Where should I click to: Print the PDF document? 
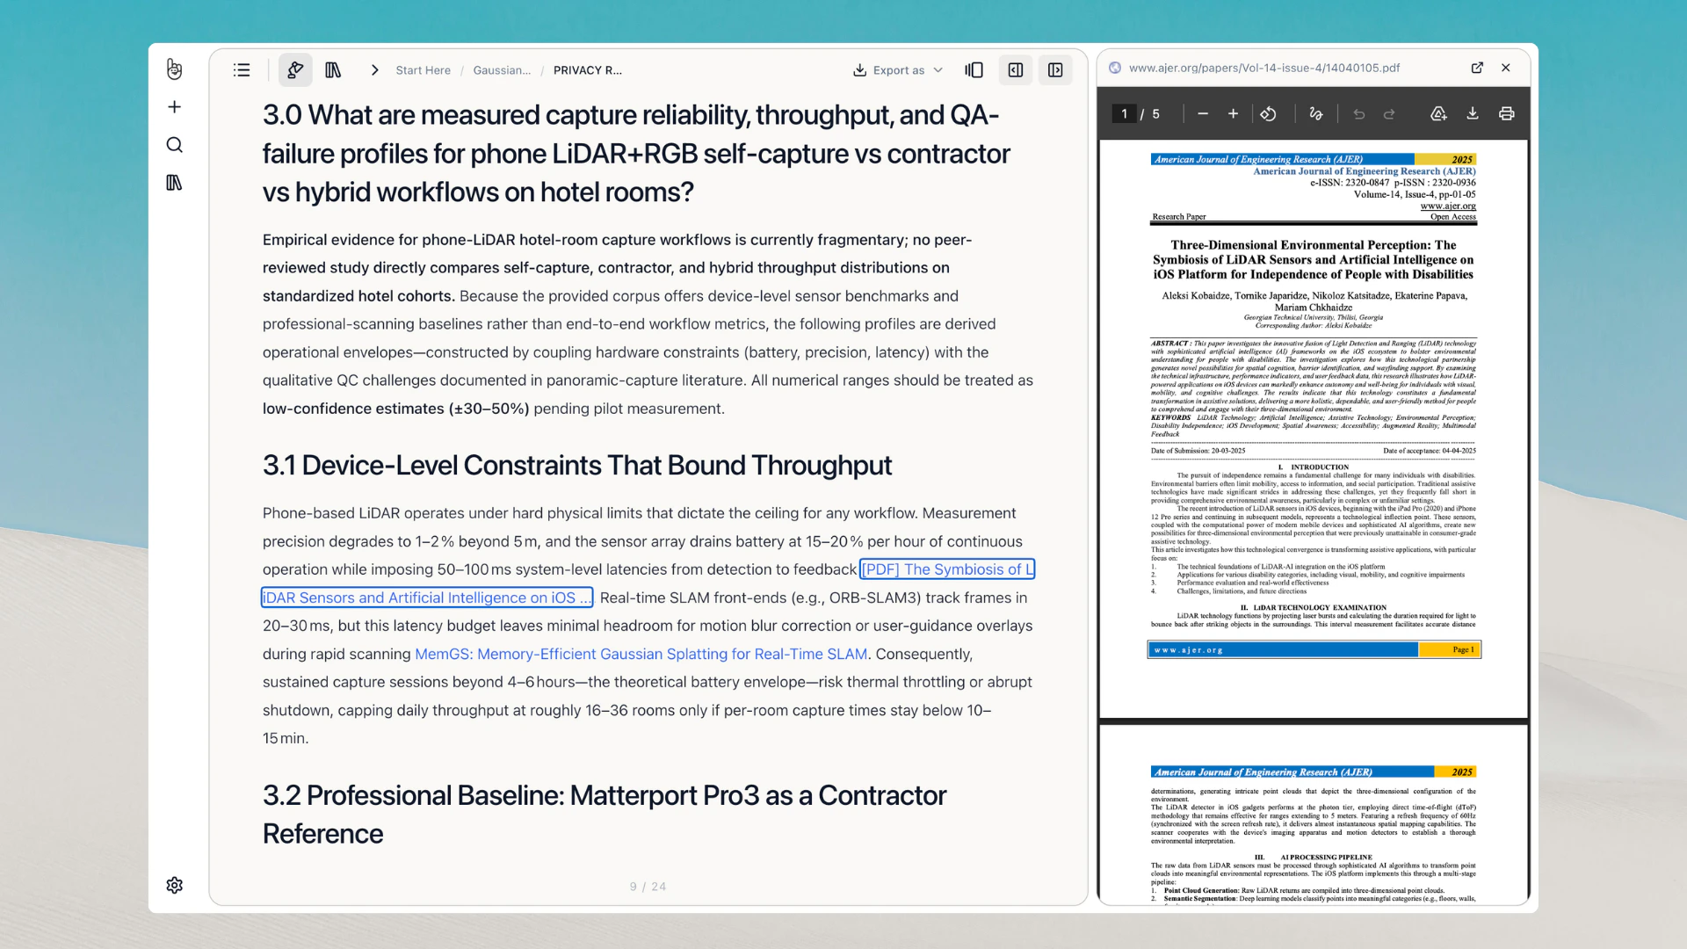coord(1507,114)
